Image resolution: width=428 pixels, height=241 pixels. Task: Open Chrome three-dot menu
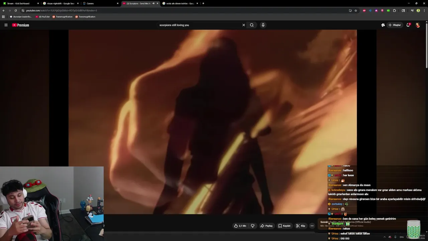pos(424,10)
